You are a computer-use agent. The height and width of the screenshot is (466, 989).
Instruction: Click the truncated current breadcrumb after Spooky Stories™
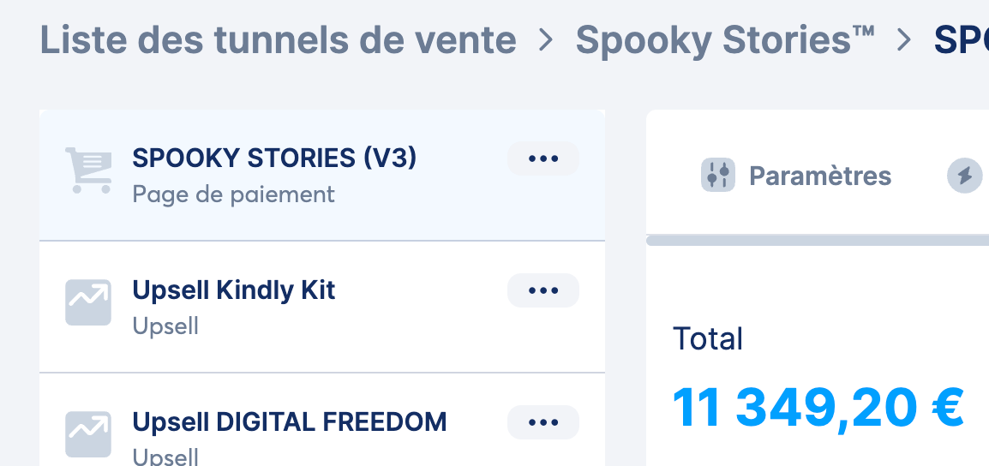point(962,39)
